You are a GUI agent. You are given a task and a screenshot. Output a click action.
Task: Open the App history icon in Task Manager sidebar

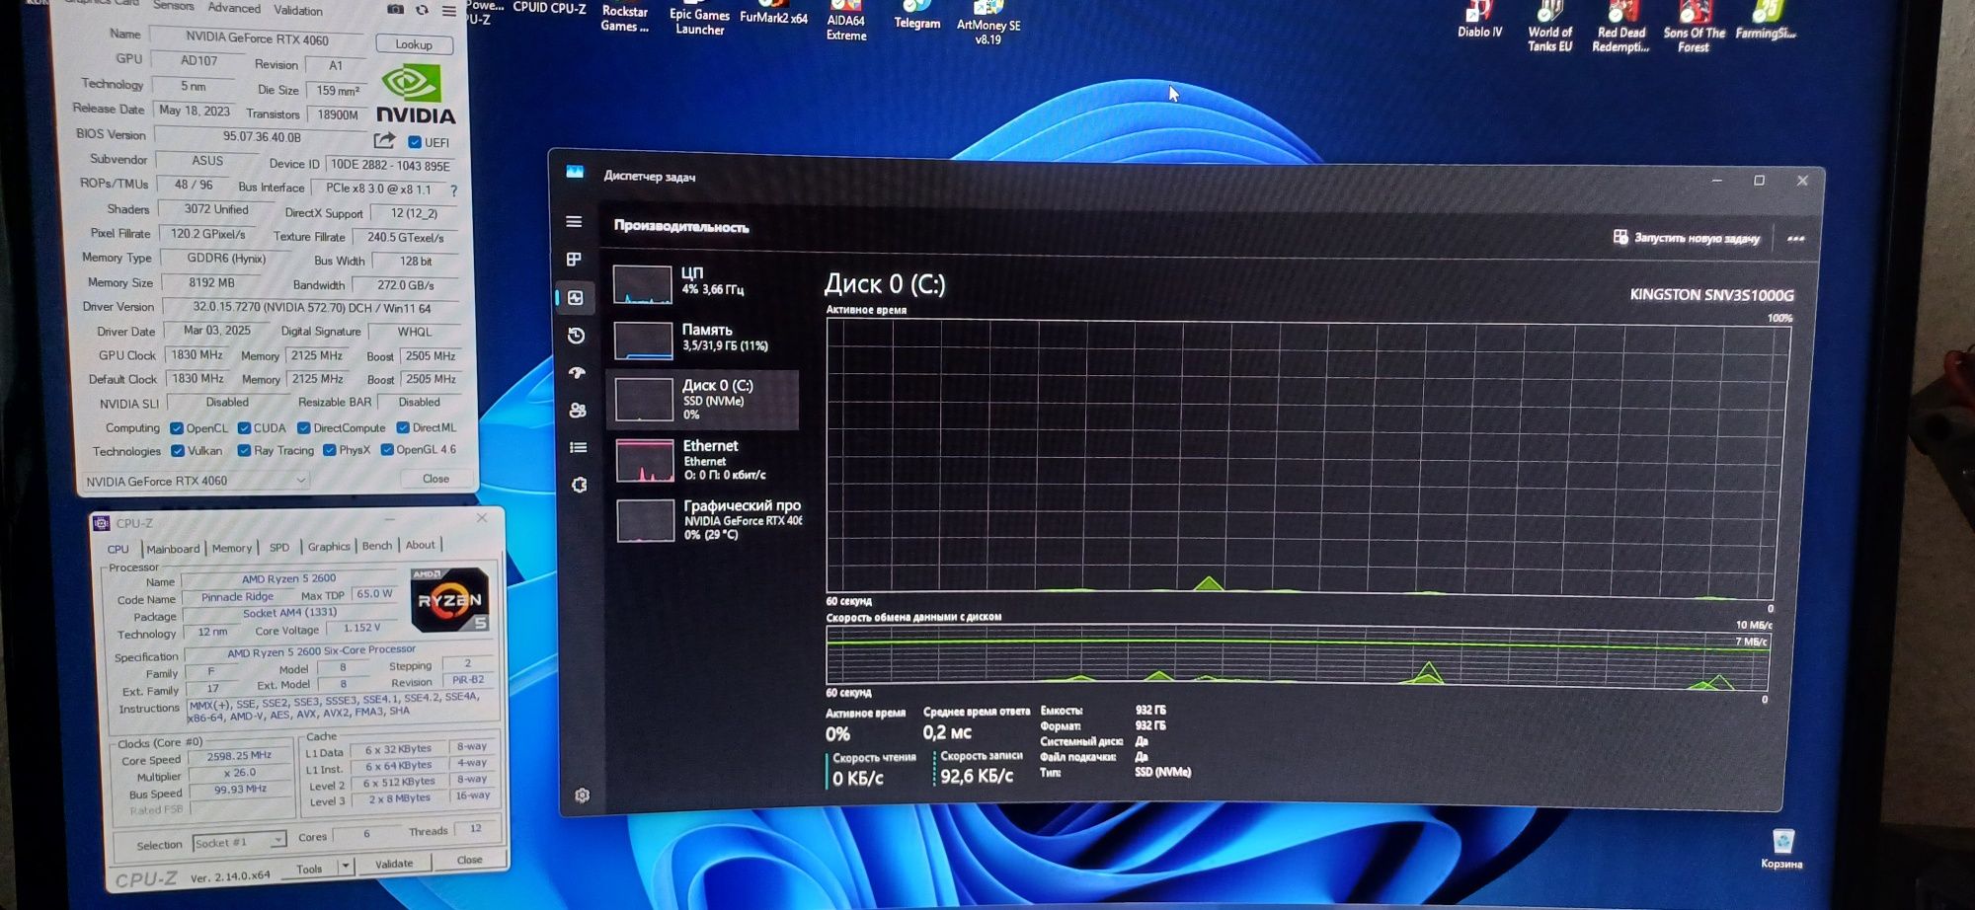point(577,336)
